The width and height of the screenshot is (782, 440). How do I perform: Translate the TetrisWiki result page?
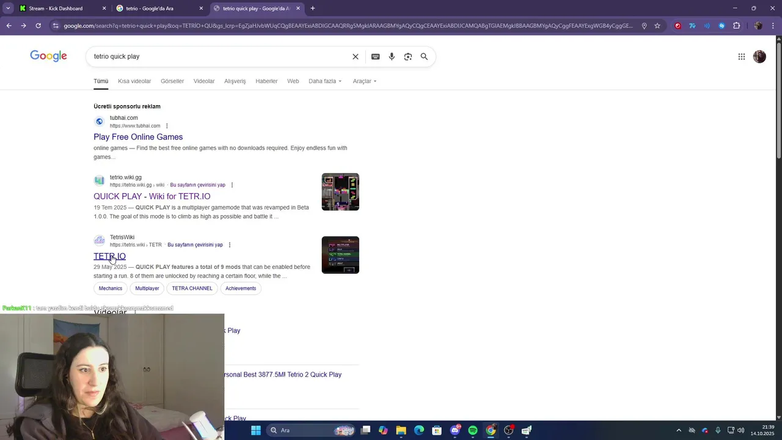coord(195,245)
